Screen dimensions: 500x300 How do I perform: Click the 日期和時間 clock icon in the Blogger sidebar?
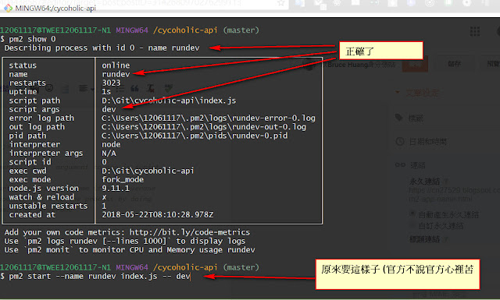[x=400, y=142]
